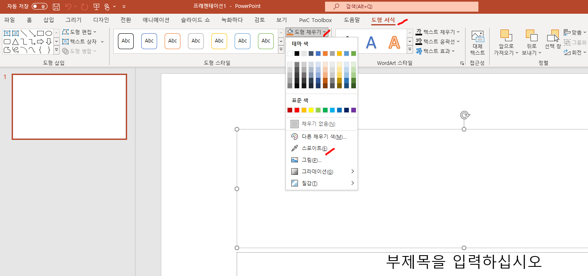
Task: Open the 텍스트 채우기 dropdown
Action: 438,32
